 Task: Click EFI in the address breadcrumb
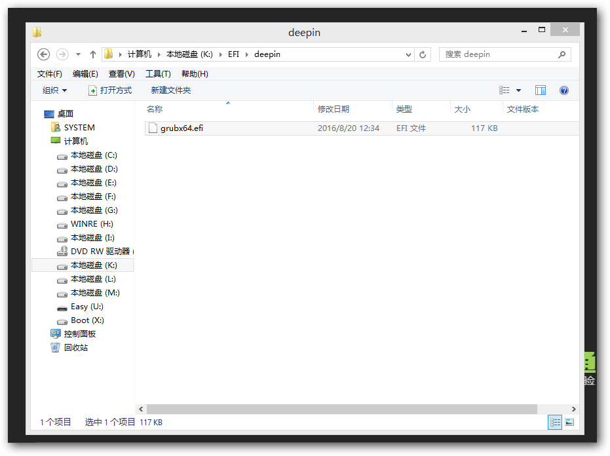pos(233,54)
